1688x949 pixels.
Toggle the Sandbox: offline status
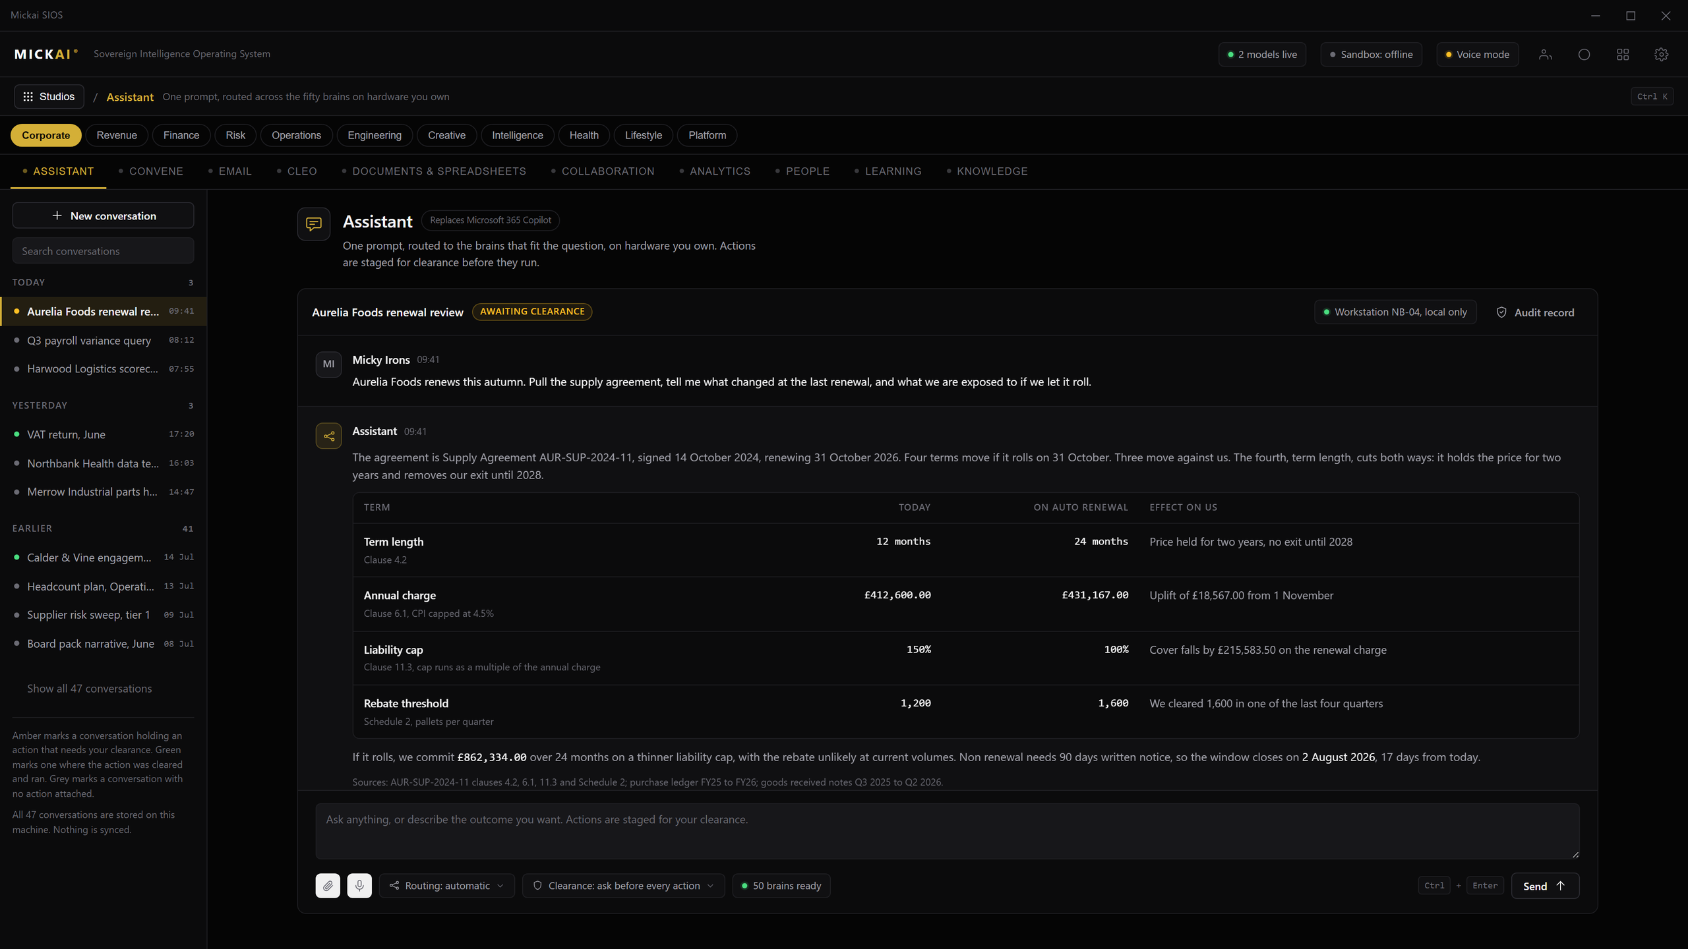1371,55
